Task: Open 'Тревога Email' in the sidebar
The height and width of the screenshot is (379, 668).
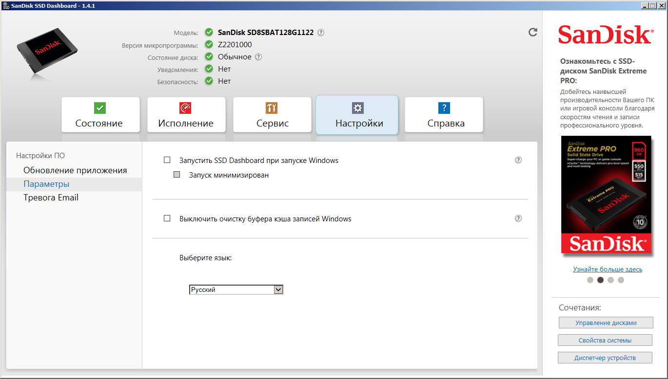Action: click(51, 198)
